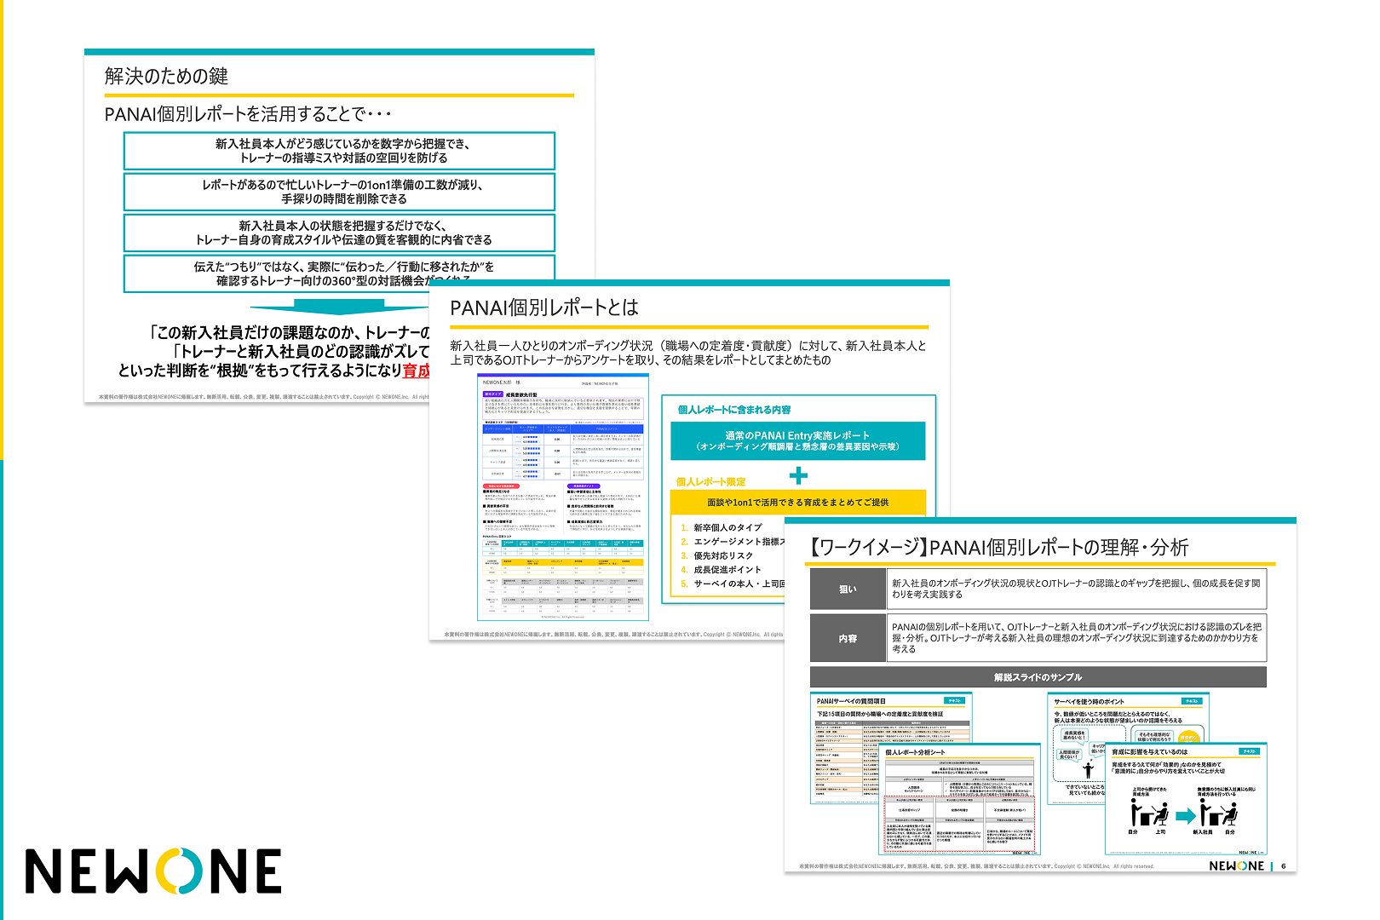The width and height of the screenshot is (1380, 920).
Task: Click the 解説スライドのサンプル gray header bar
Action: point(1037,677)
